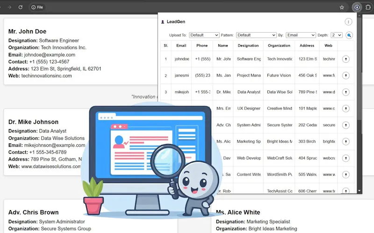This screenshot has height=233, width=374.
Task: Click mikejohnson@example.com on the webpage
Action: pyautogui.click(x=55, y=145)
